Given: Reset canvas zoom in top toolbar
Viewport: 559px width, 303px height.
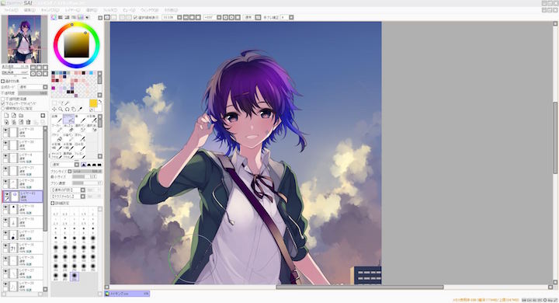Looking at the screenshot, I should pos(198,18).
